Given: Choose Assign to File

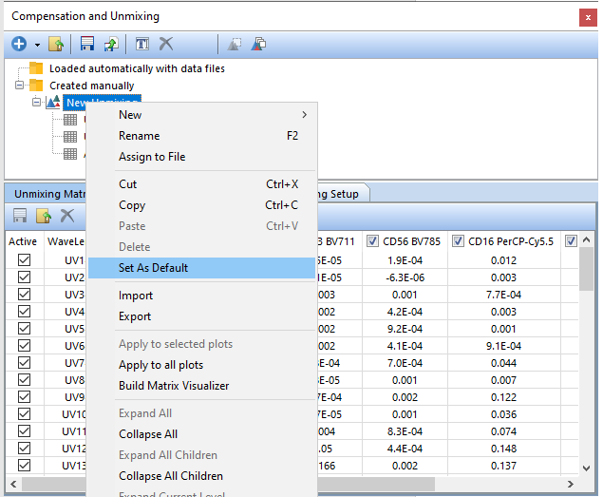Looking at the screenshot, I should tap(201, 157).
